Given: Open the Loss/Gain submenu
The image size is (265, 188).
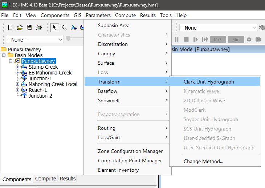Looking at the screenshot, I should point(127,137).
